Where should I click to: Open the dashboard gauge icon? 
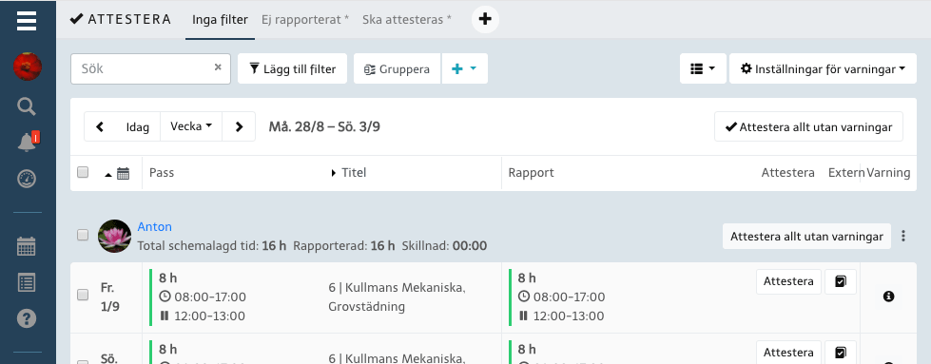(27, 179)
